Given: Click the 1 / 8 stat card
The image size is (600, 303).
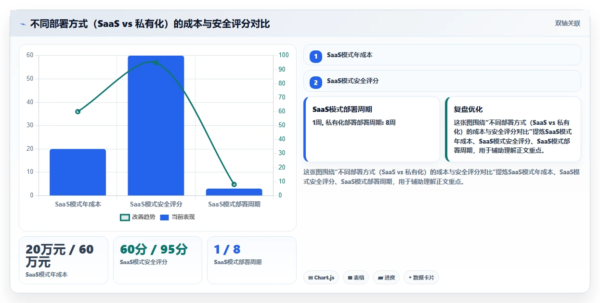Looking at the screenshot, I should coord(252,260).
